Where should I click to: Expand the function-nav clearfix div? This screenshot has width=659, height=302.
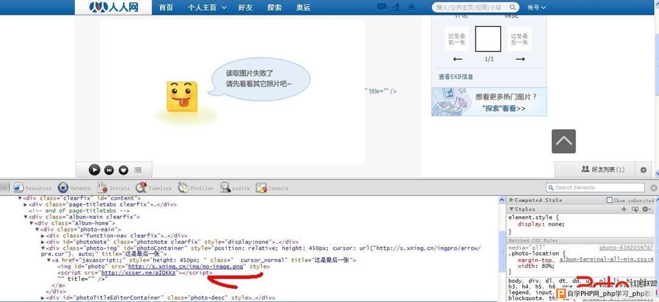pos(43,236)
